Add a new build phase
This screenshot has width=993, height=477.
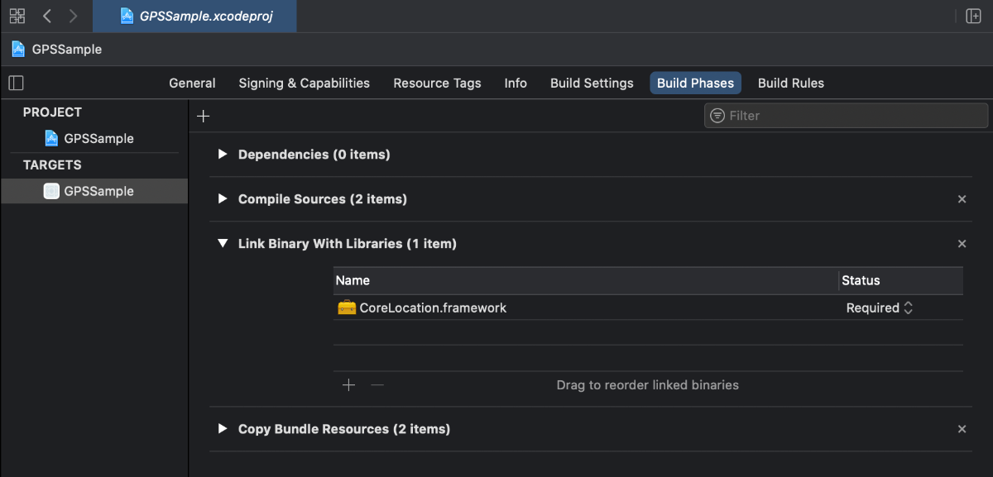tap(203, 116)
